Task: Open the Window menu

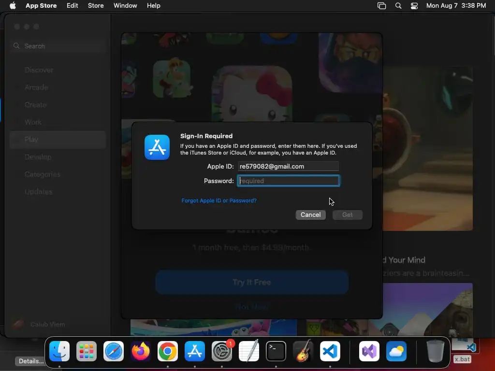Action: [125, 5]
